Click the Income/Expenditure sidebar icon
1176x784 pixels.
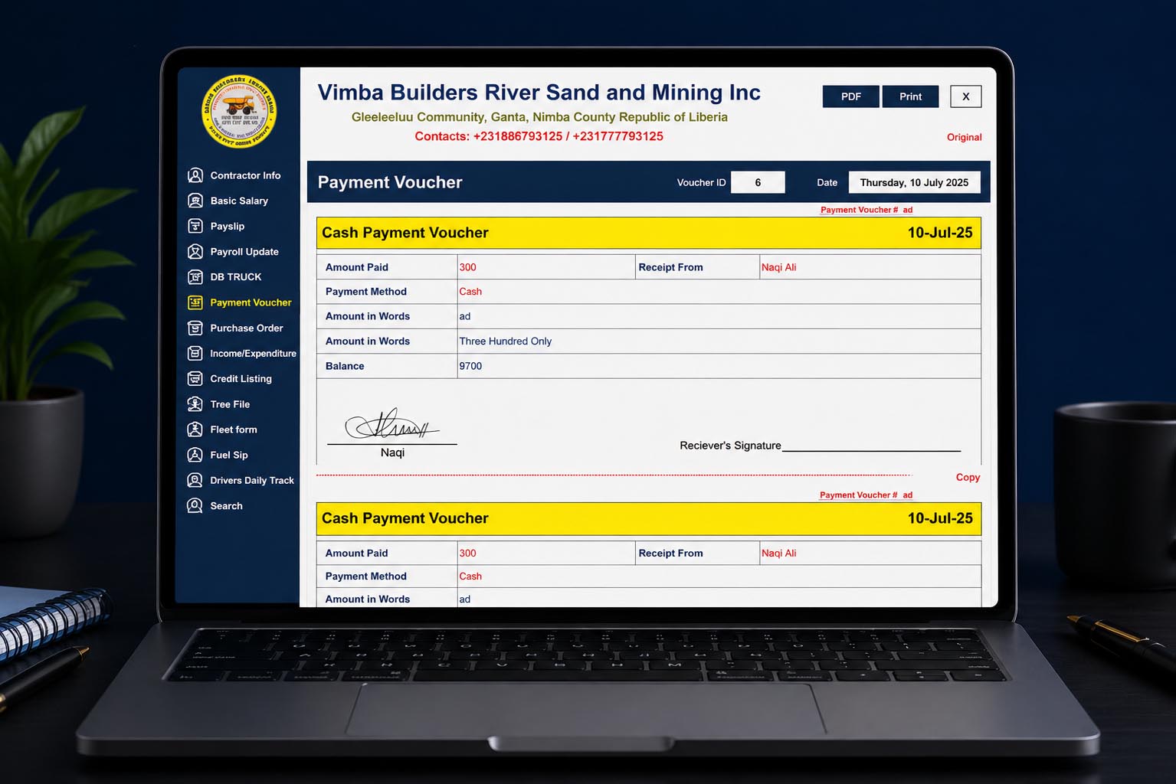pyautogui.click(x=195, y=353)
